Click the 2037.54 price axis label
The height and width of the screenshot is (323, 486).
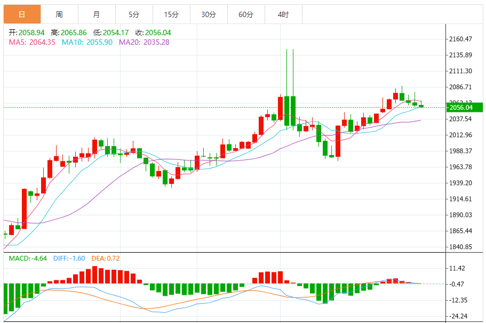460,119
